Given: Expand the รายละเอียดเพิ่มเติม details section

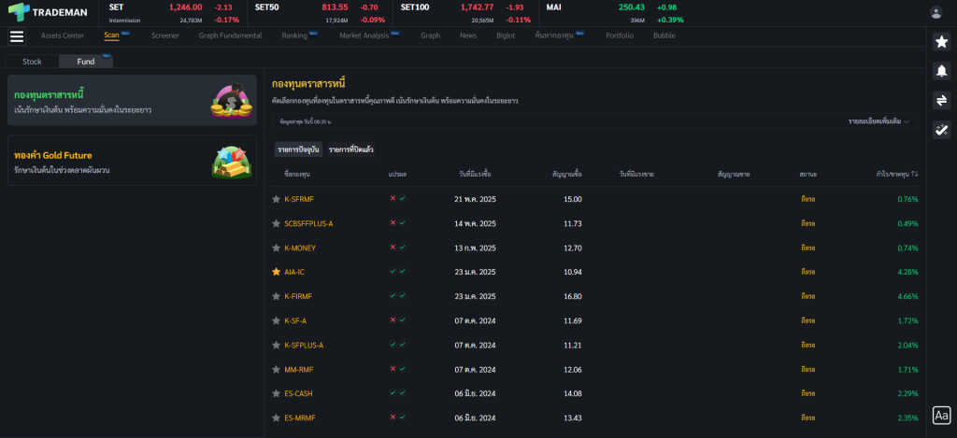Looking at the screenshot, I should point(879,121).
